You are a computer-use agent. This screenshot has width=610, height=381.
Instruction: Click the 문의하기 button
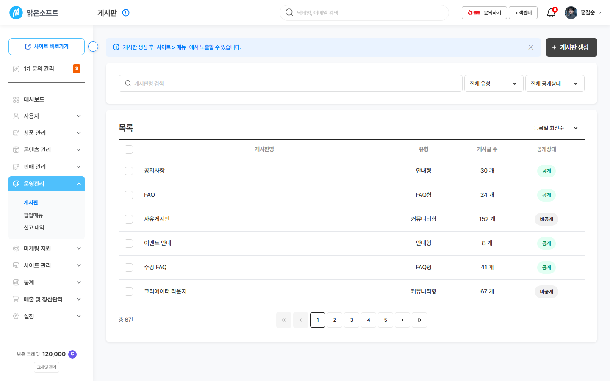tap(484, 13)
